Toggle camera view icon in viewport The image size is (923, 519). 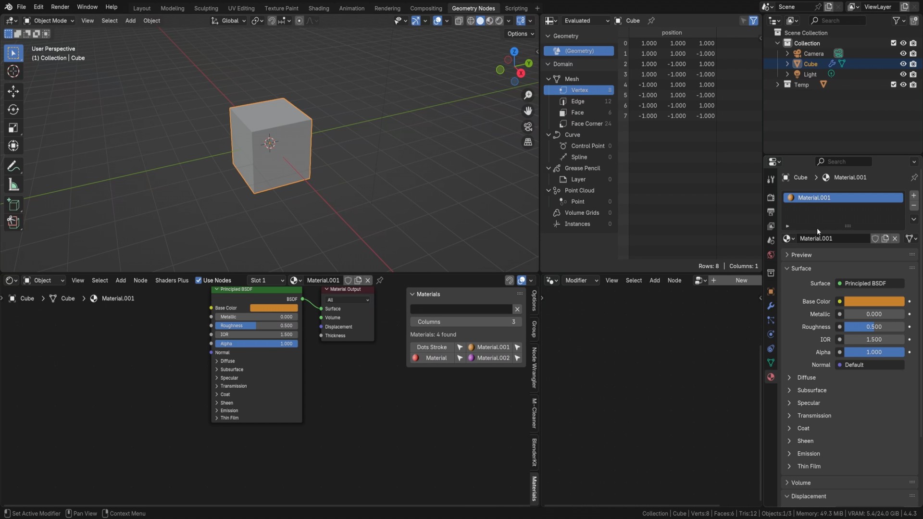(528, 127)
